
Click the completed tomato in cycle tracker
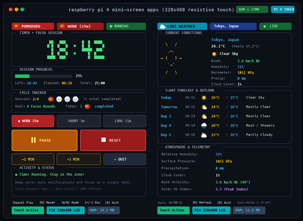pyautogui.click(x=51, y=99)
